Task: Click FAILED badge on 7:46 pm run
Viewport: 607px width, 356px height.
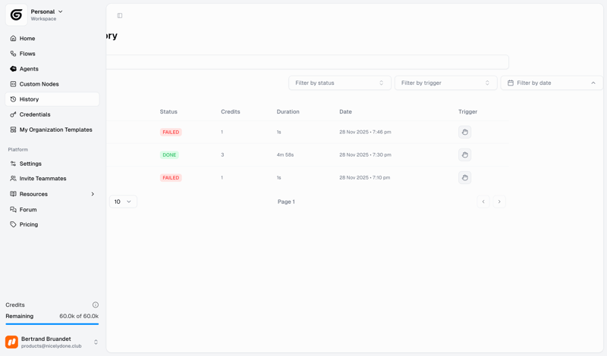Action: tap(171, 133)
